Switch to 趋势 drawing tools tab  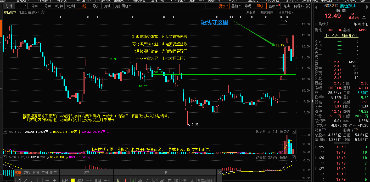pos(27,172)
